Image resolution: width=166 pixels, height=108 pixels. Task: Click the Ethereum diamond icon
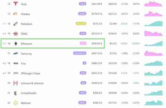(16, 44)
